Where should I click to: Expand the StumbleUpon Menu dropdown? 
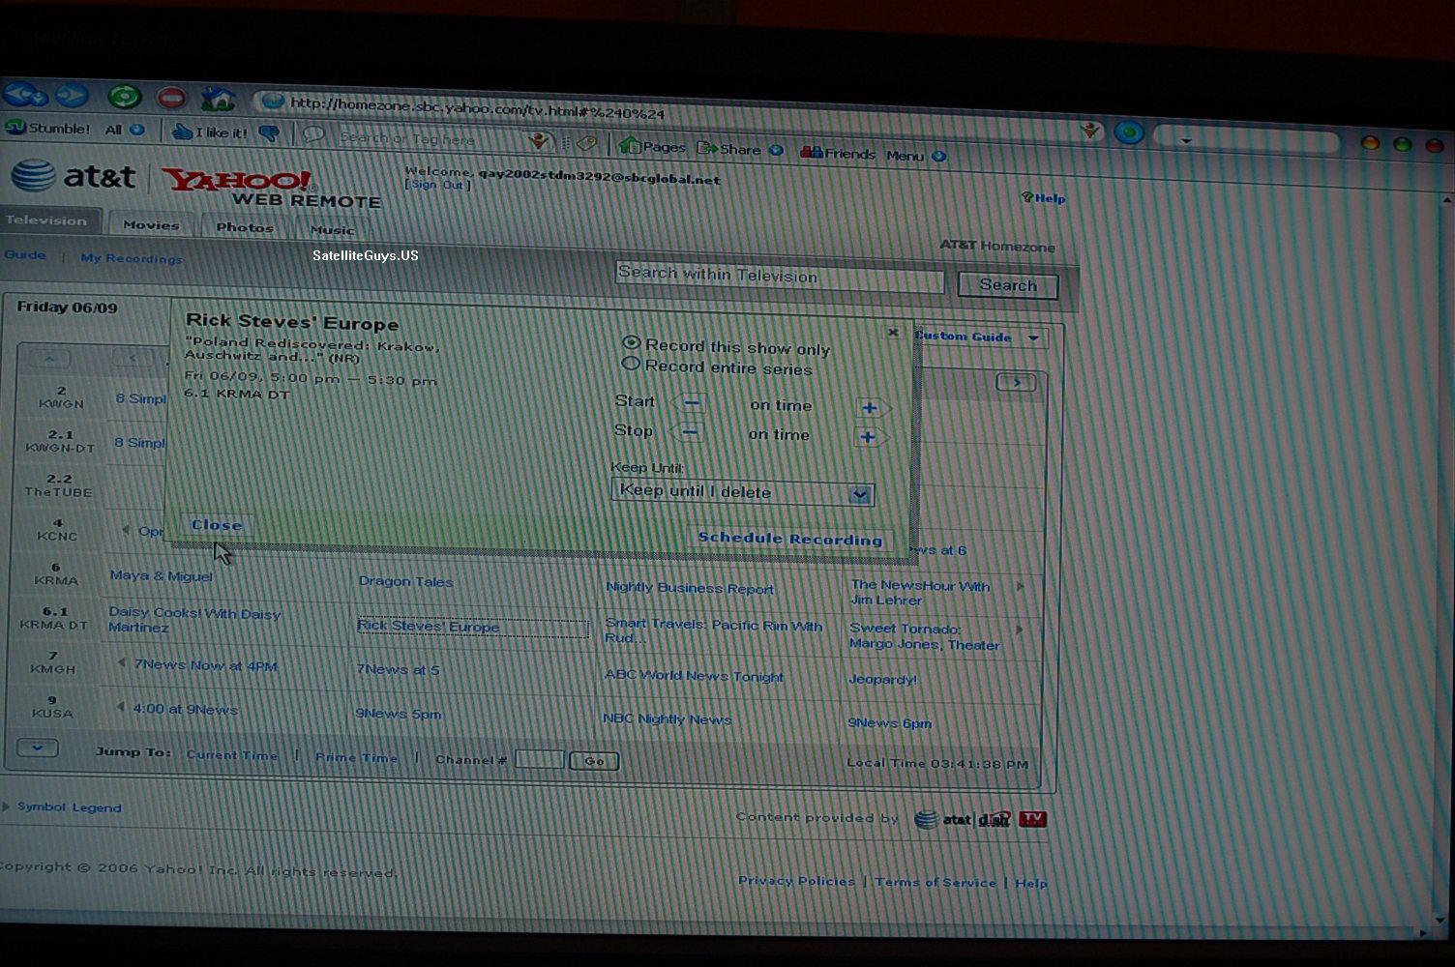[x=915, y=155]
